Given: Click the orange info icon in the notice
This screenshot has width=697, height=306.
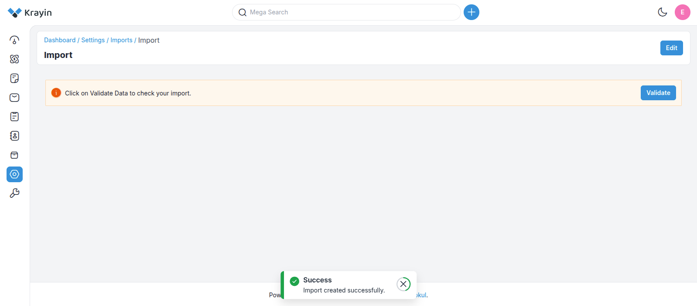Looking at the screenshot, I should tap(56, 93).
